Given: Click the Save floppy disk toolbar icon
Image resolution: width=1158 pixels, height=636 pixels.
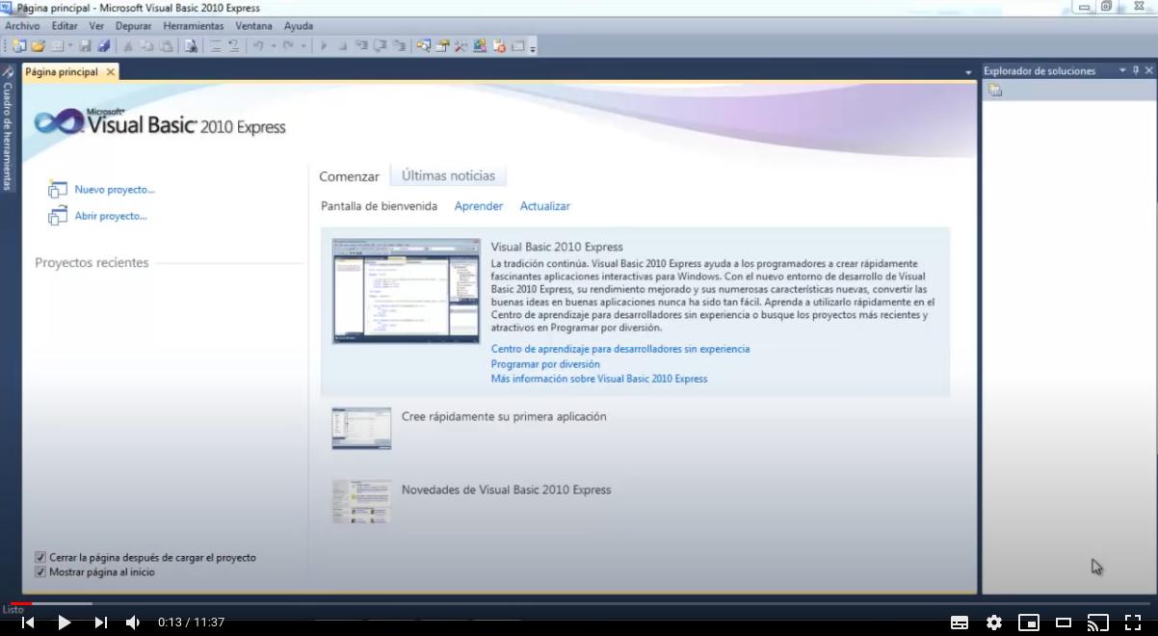Looking at the screenshot, I should click(x=86, y=45).
